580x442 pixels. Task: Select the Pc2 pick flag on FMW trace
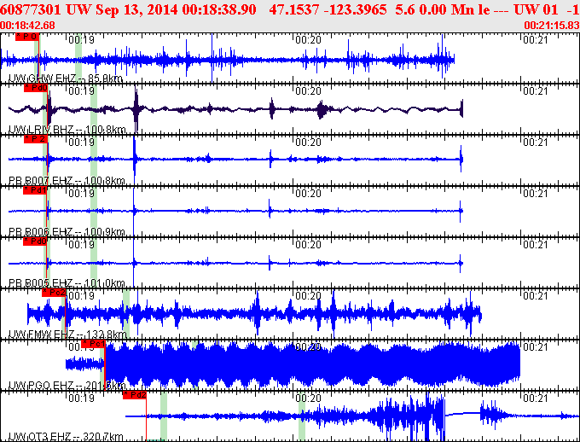[54, 293]
